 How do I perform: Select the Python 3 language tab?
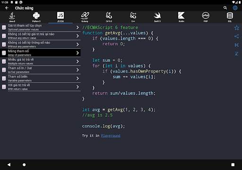point(36,17)
